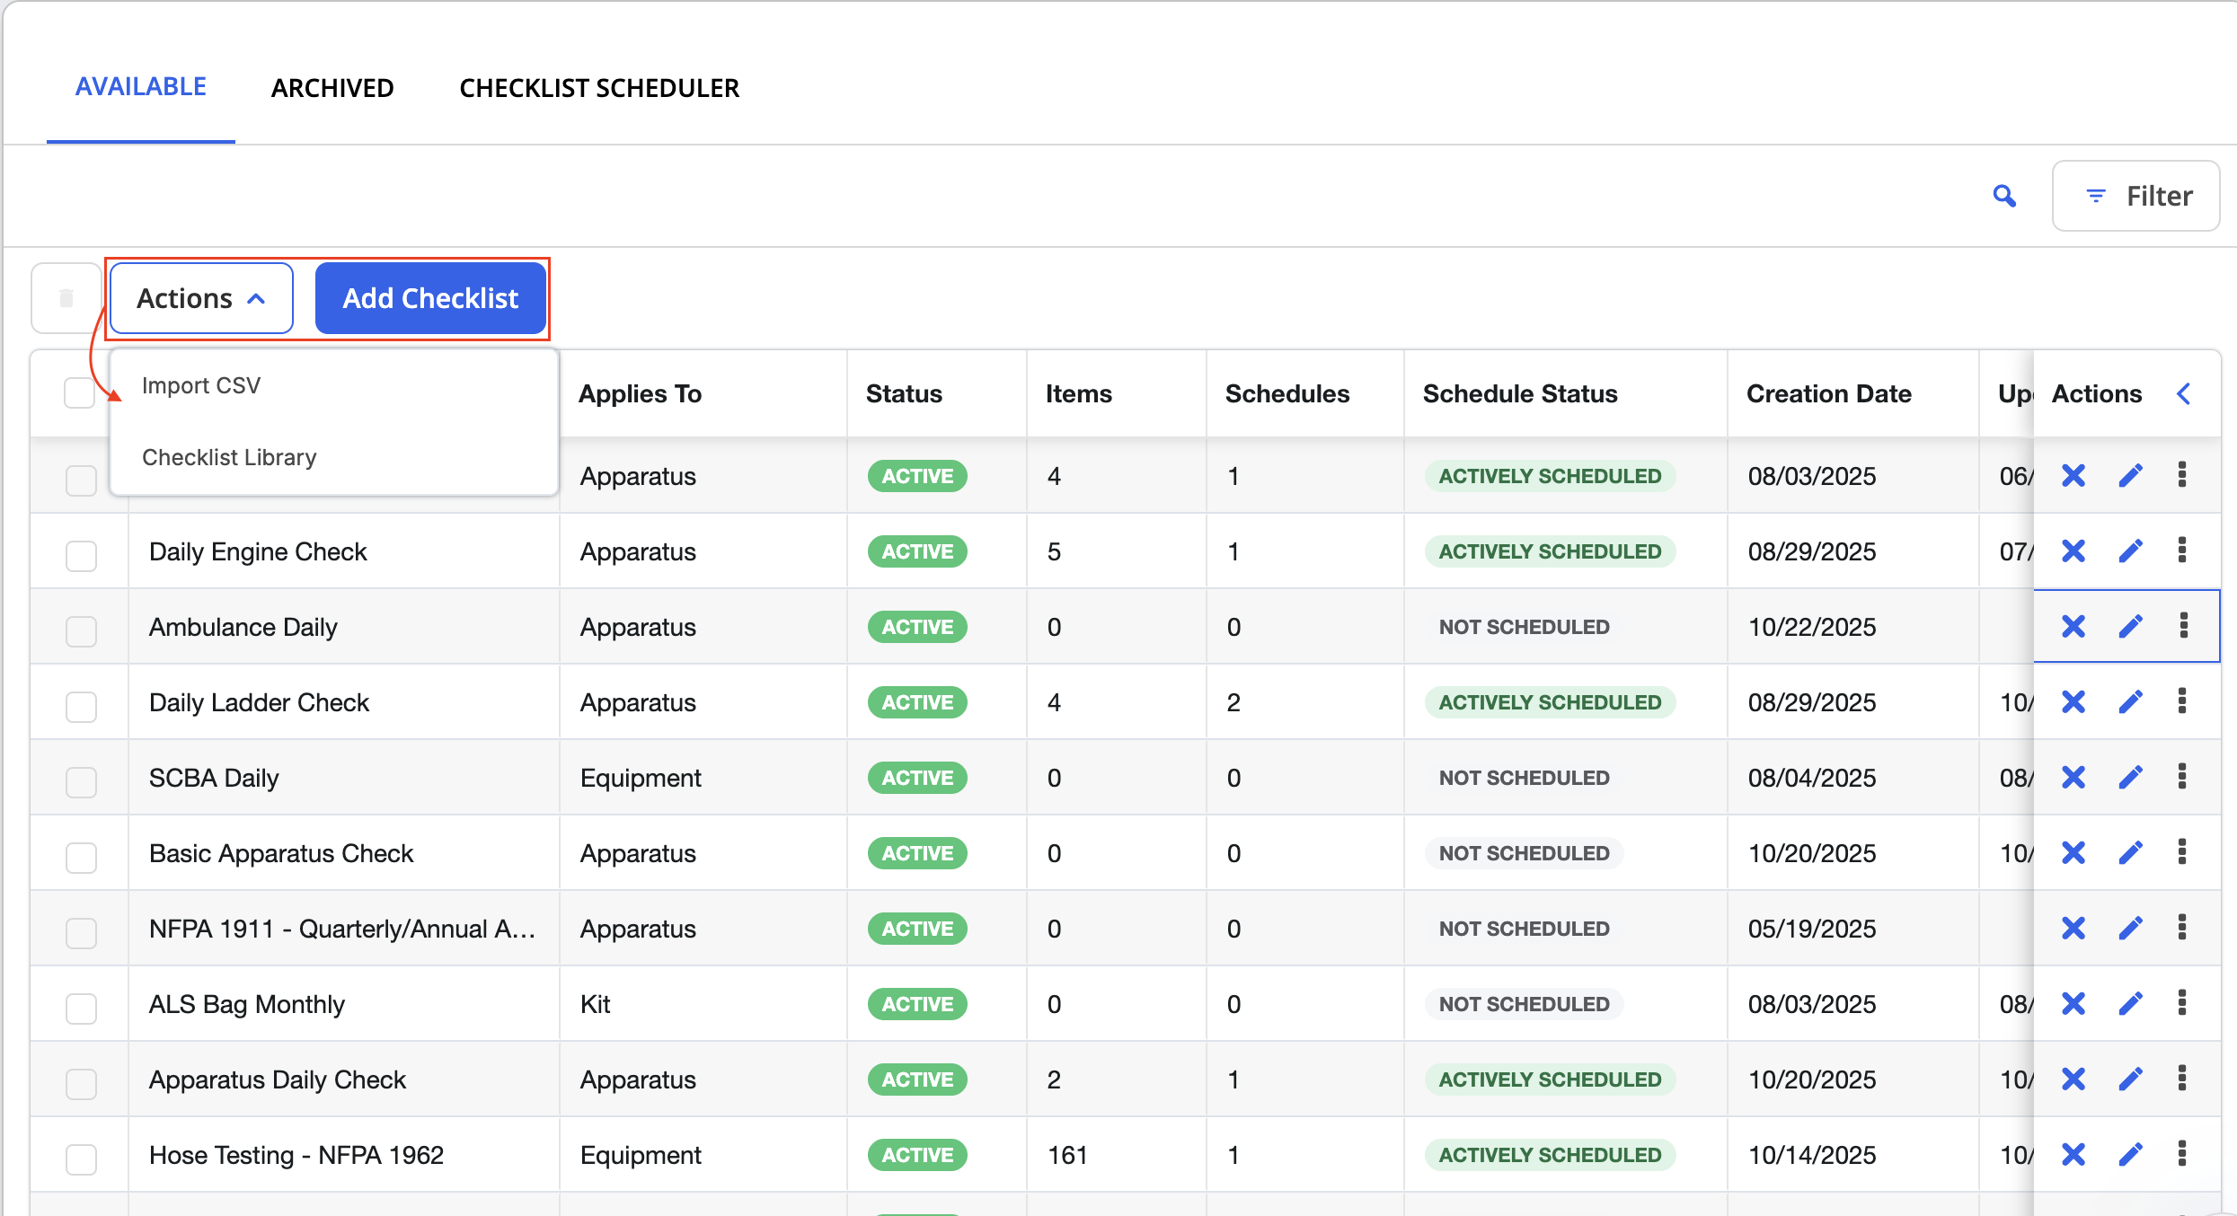Select Checklist Library menu entry
The height and width of the screenshot is (1216, 2237).
[x=229, y=457]
